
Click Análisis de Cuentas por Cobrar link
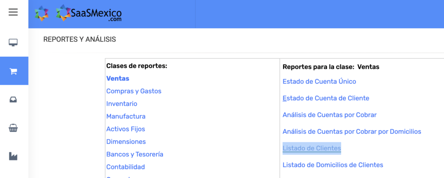[x=329, y=115]
